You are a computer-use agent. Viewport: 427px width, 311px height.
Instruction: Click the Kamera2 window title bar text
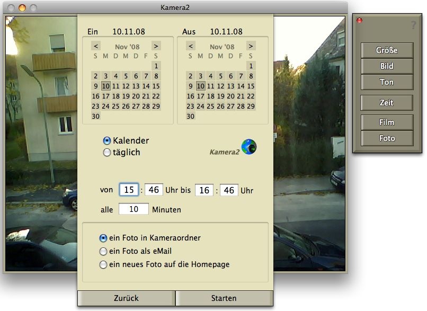[175, 7]
